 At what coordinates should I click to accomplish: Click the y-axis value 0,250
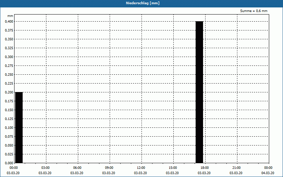[9, 75]
